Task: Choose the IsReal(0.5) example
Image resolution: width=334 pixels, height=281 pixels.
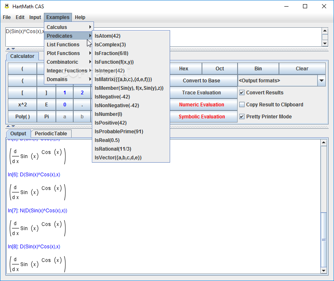Action: pyautogui.click(x=131, y=140)
